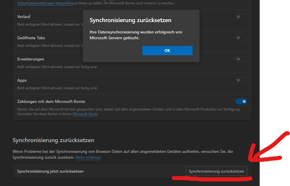This screenshot has height=186, width=290.
Task: Disable Zahlungen mit dem Microsoft-Konto switch
Action: pos(241,101)
